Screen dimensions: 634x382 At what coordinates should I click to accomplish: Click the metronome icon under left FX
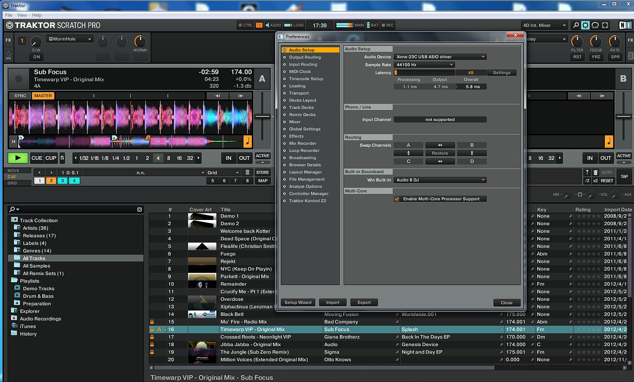[x=8, y=55]
